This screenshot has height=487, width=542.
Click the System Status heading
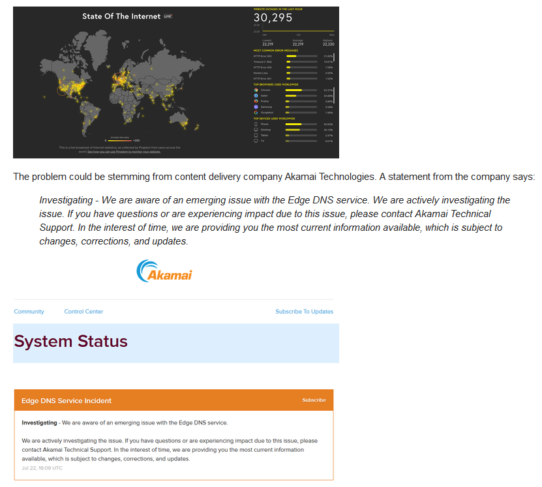(x=71, y=341)
